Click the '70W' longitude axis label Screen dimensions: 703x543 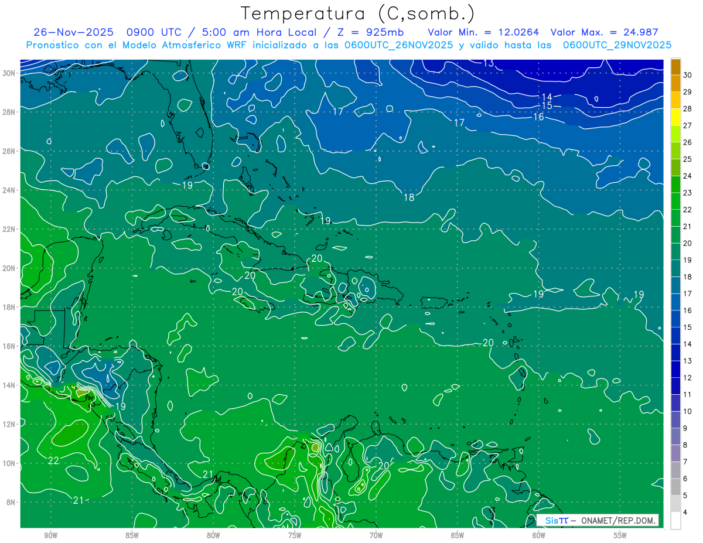pyautogui.click(x=376, y=536)
